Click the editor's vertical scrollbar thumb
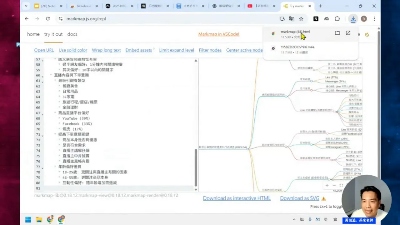 [196, 168]
